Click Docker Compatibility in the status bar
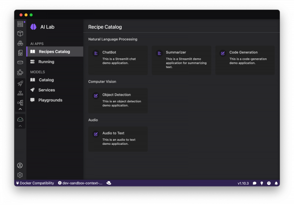The height and width of the screenshot is (205, 294). 35,183
